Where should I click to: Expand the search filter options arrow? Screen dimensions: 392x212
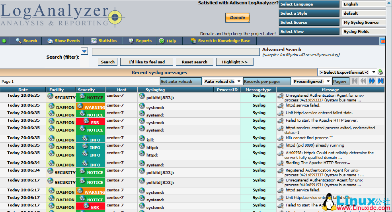point(84,51)
